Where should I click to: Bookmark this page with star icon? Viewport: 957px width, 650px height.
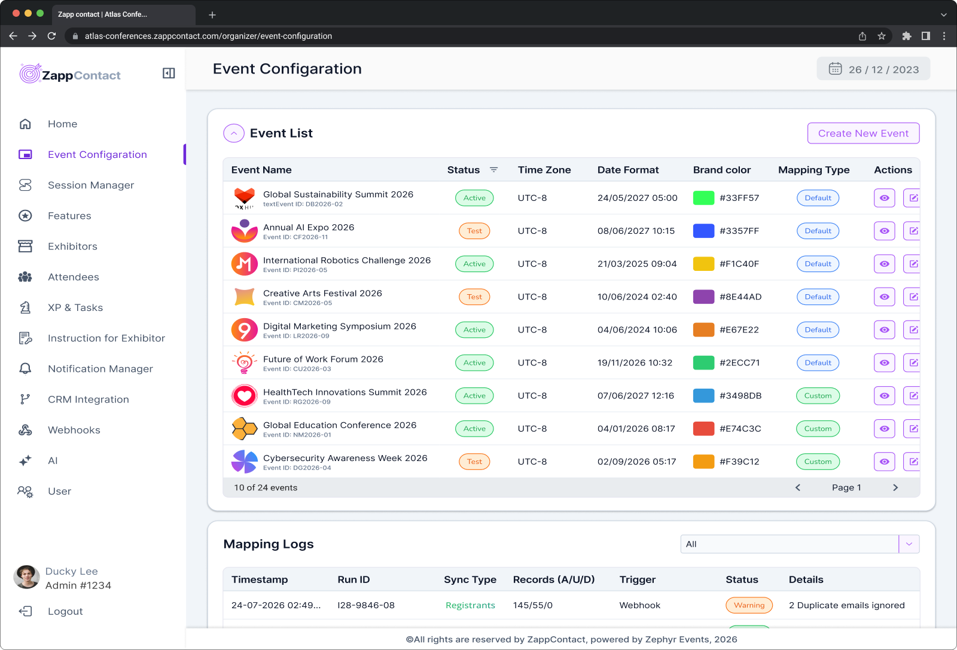click(882, 36)
